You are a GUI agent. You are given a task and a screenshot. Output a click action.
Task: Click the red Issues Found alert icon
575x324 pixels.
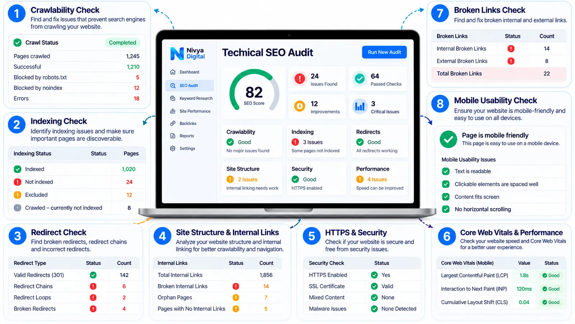tap(300, 79)
